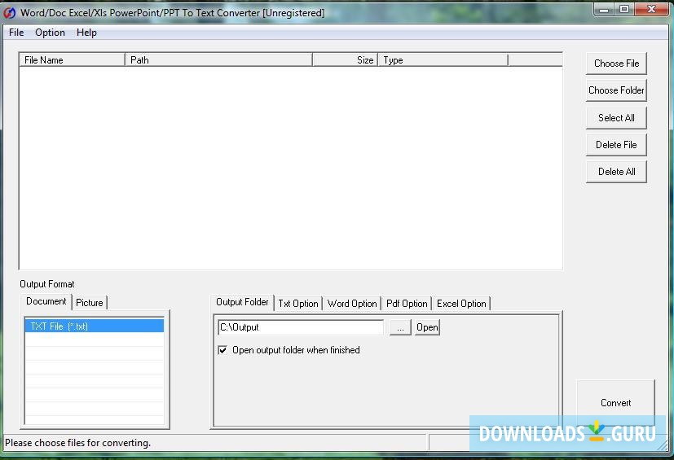Toggle Open output folder when finished checkbox
The image size is (674, 460).
(x=222, y=350)
